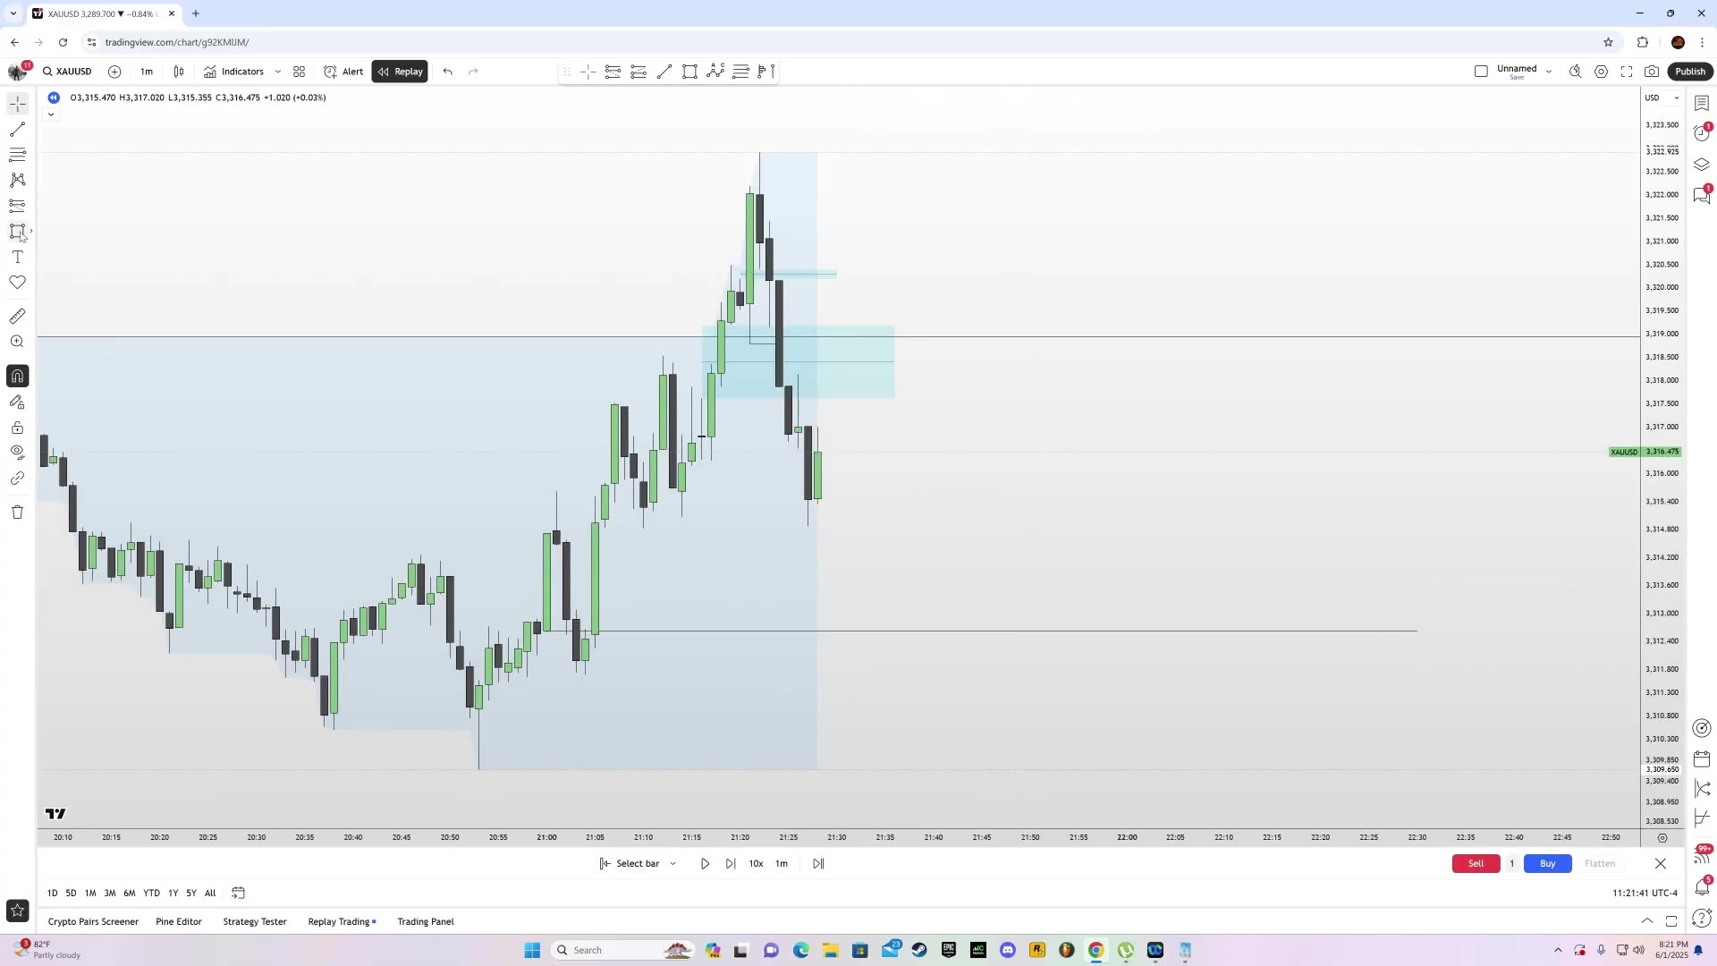The width and height of the screenshot is (1717, 966).
Task: Create a new alert from the toolbar
Action: point(343,72)
